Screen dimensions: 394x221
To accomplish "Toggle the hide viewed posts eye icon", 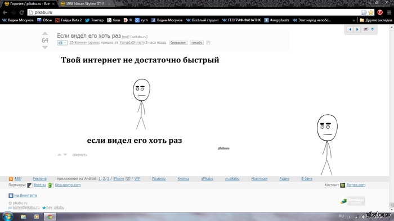I will click(366, 29).
